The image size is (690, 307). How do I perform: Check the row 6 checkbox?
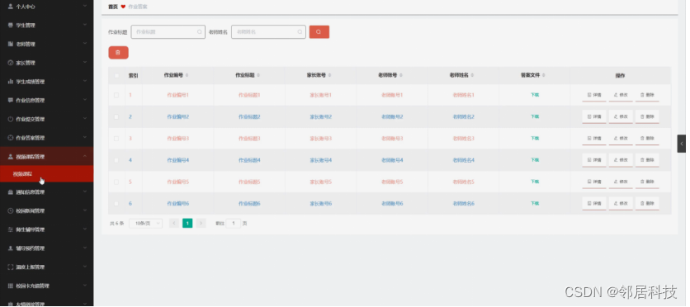click(x=116, y=204)
